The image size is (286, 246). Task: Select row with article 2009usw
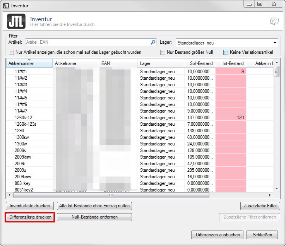tap(140, 176)
